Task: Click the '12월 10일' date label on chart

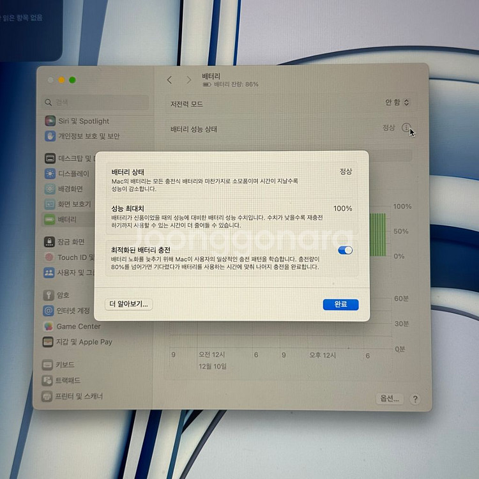Action: [x=213, y=367]
